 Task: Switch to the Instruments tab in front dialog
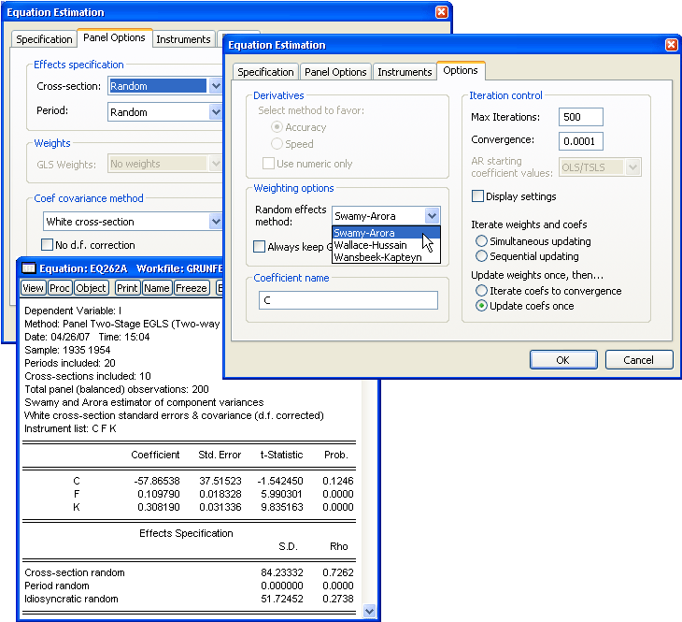pos(404,72)
